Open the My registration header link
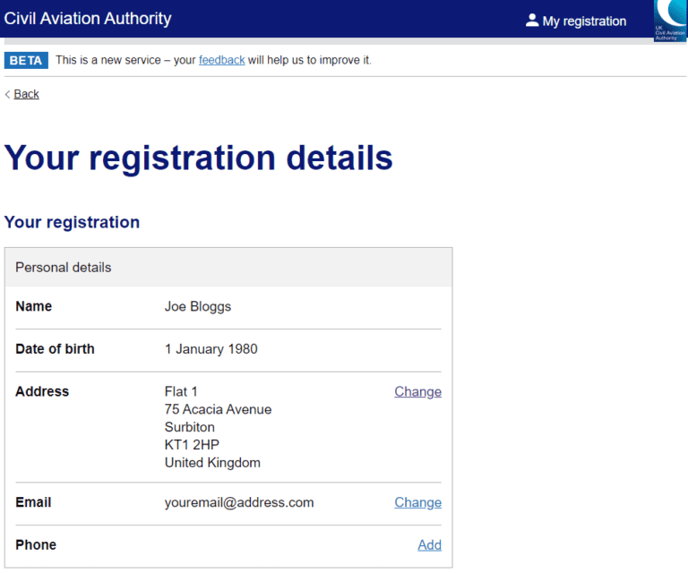The height and width of the screenshot is (573, 688). tap(584, 21)
